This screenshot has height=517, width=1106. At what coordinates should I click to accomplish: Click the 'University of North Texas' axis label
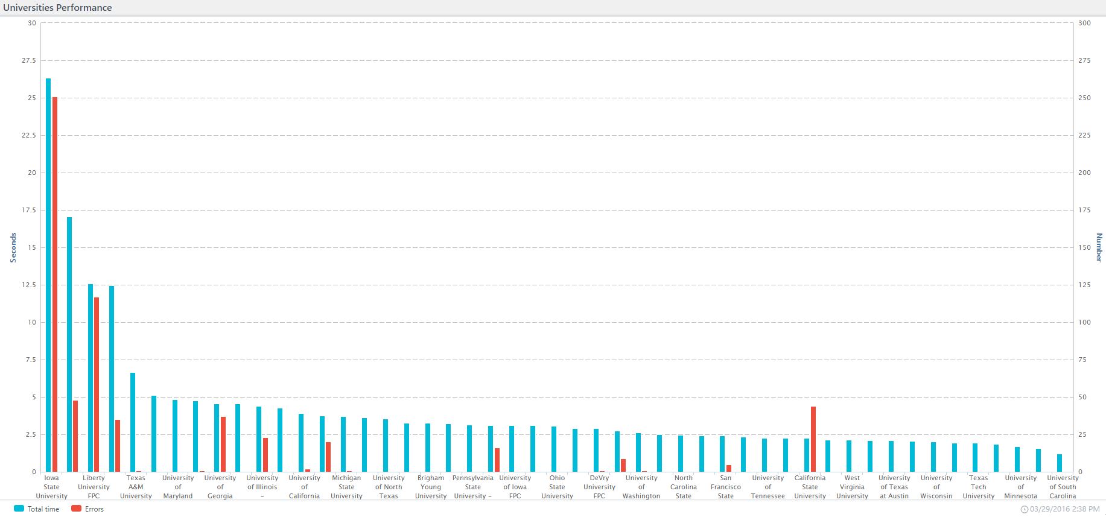tap(389, 487)
